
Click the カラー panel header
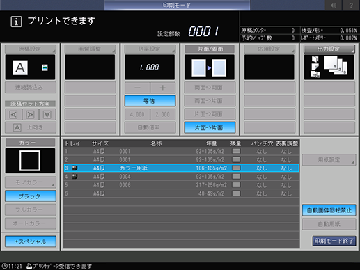pyautogui.click(x=30, y=143)
